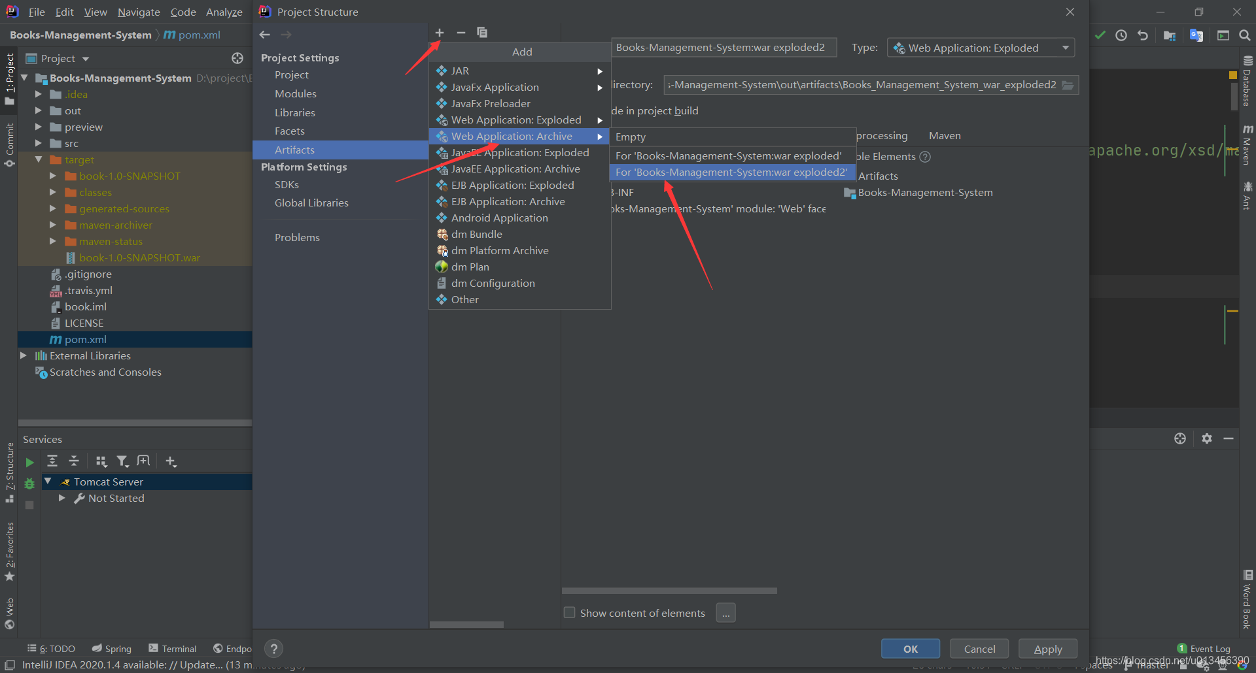This screenshot has height=673, width=1256.
Task: Click the minus Remove artifact icon
Action: pos(461,33)
